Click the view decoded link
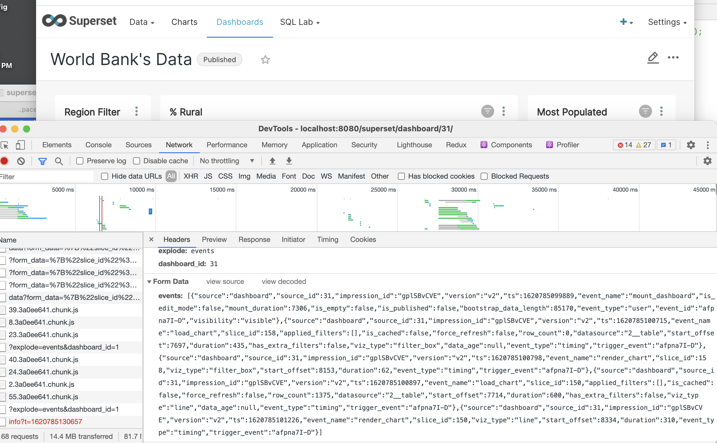 284,282
